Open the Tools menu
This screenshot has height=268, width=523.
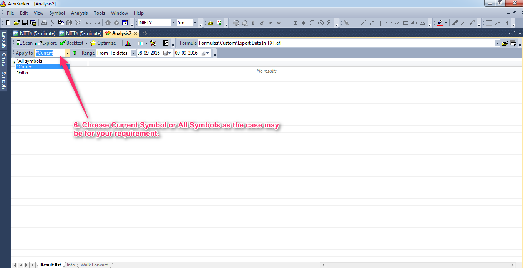click(x=99, y=13)
